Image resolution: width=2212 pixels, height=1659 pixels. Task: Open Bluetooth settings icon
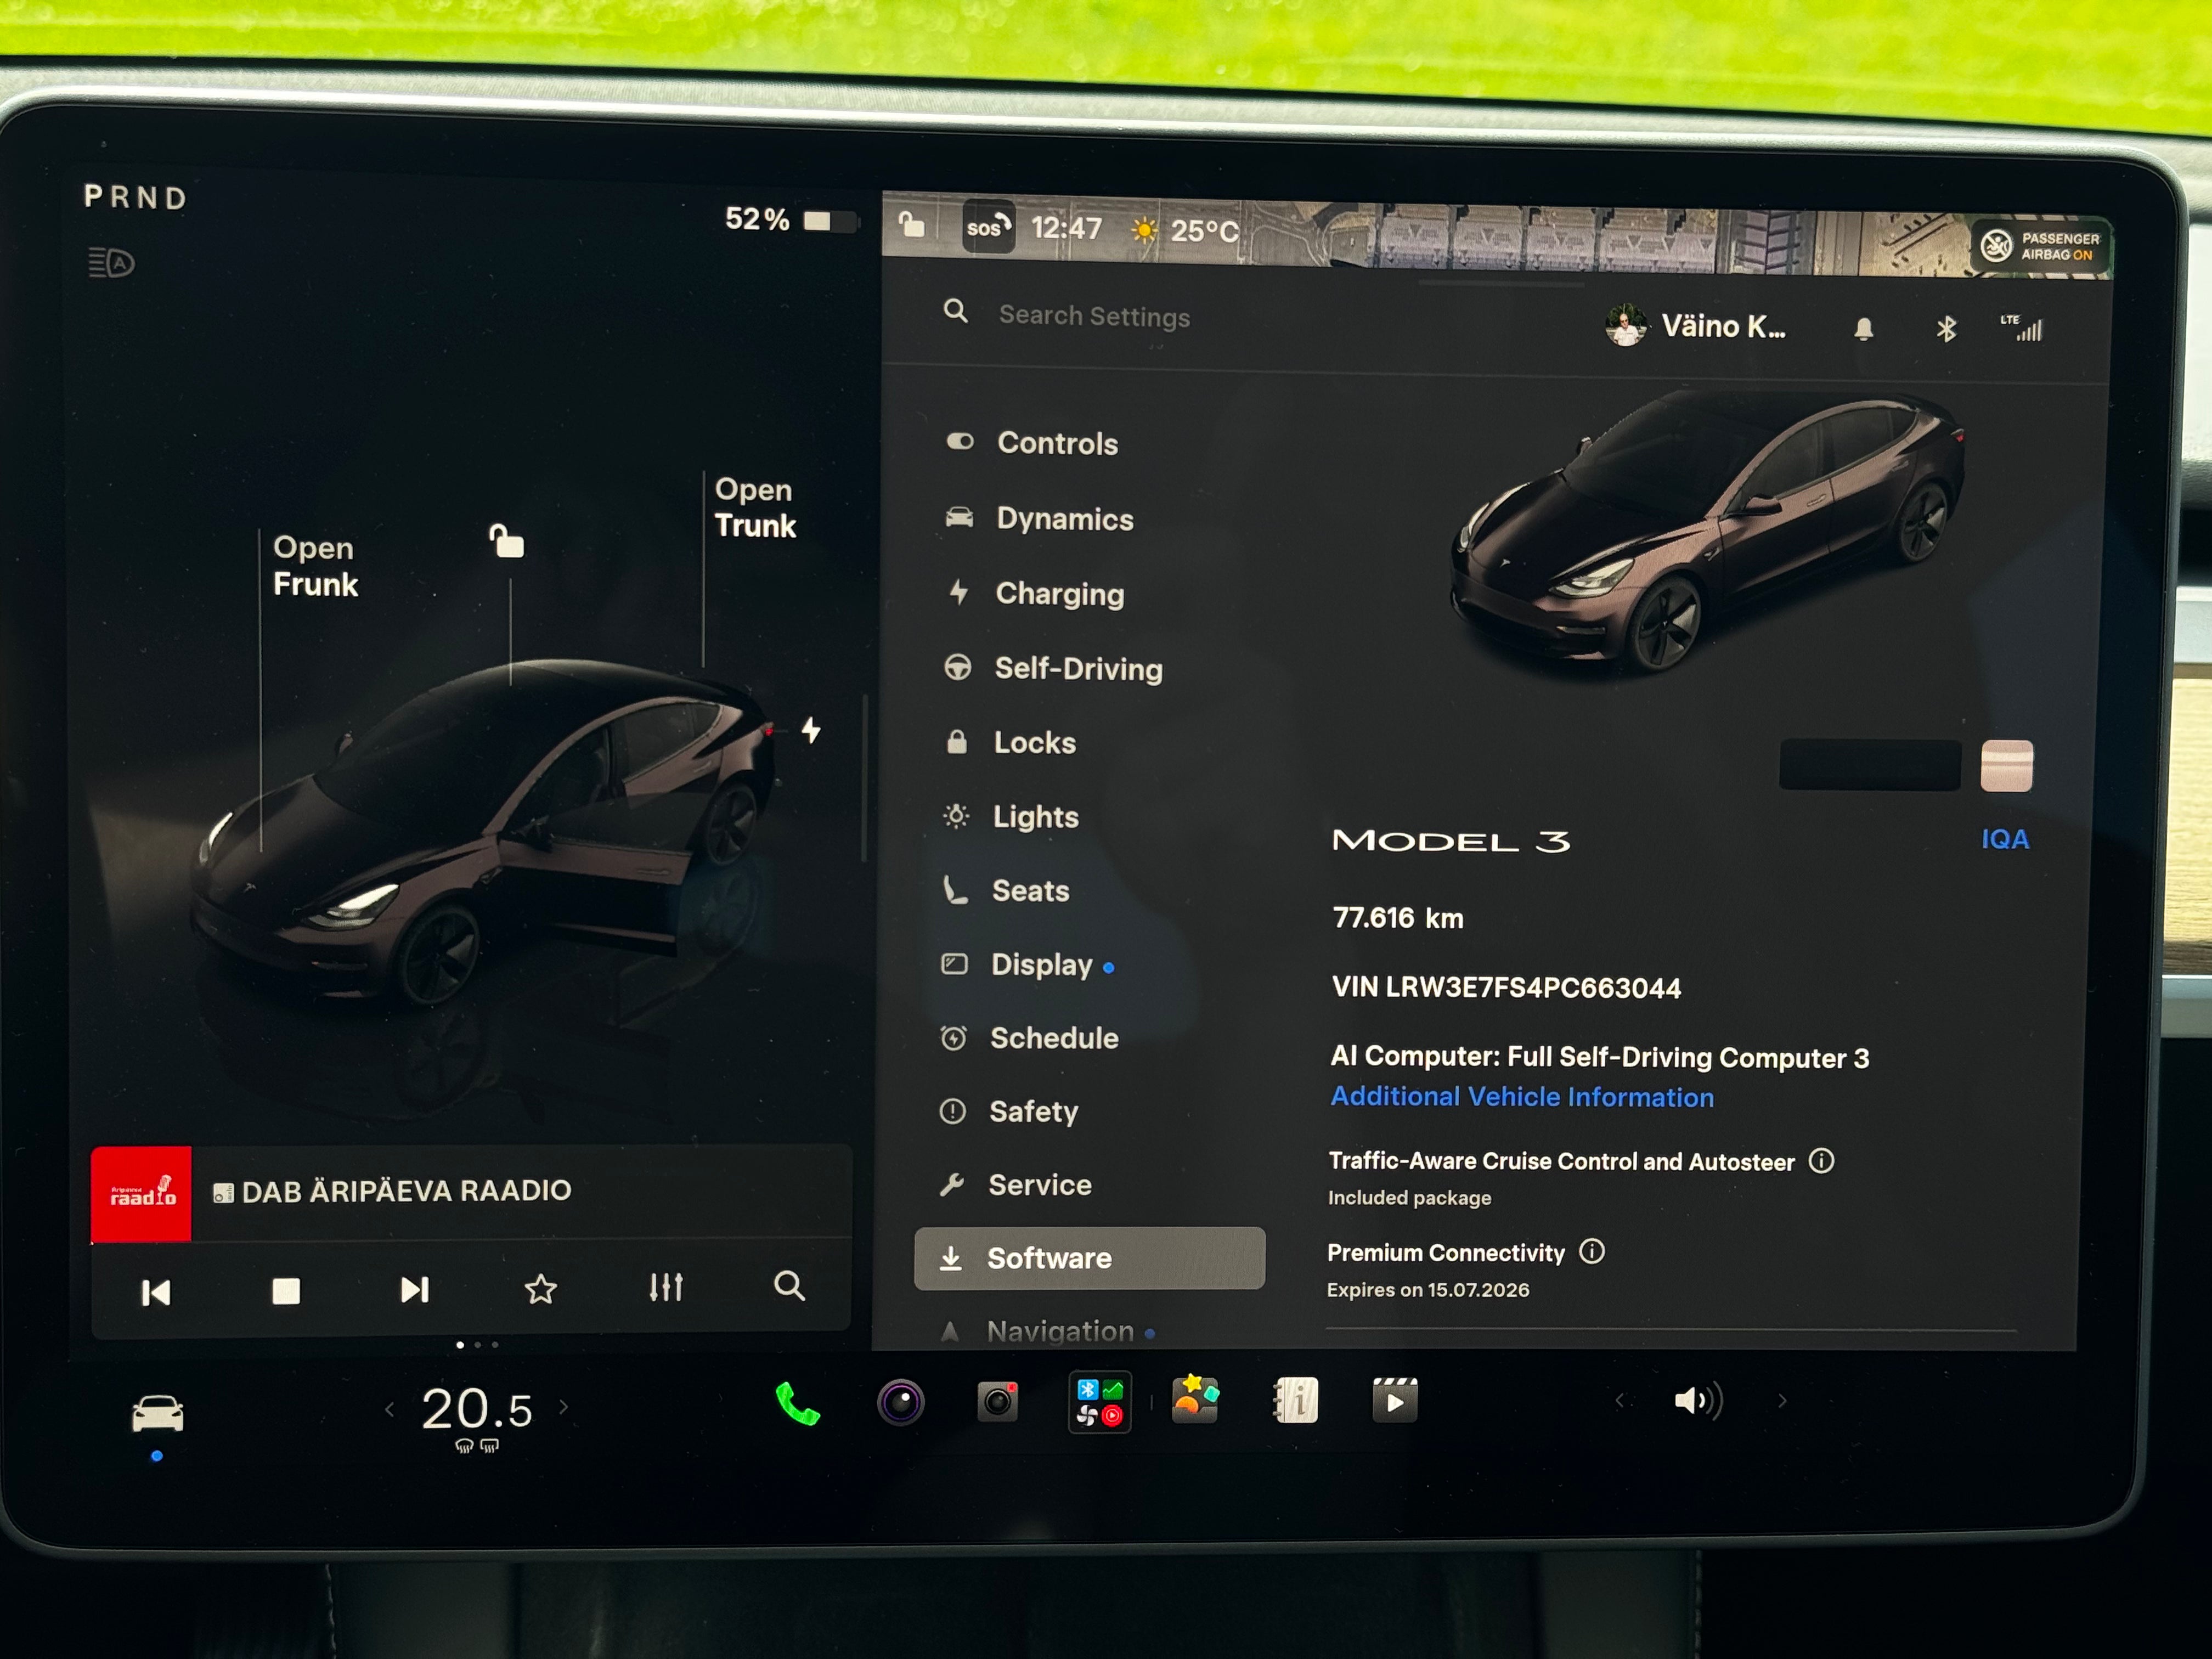pos(1945,328)
